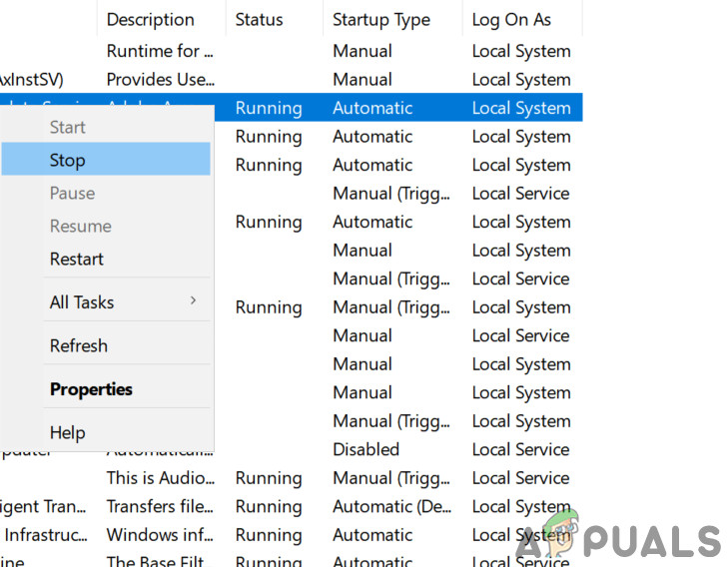Sort by the Description column header
The image size is (727, 567).
[151, 19]
